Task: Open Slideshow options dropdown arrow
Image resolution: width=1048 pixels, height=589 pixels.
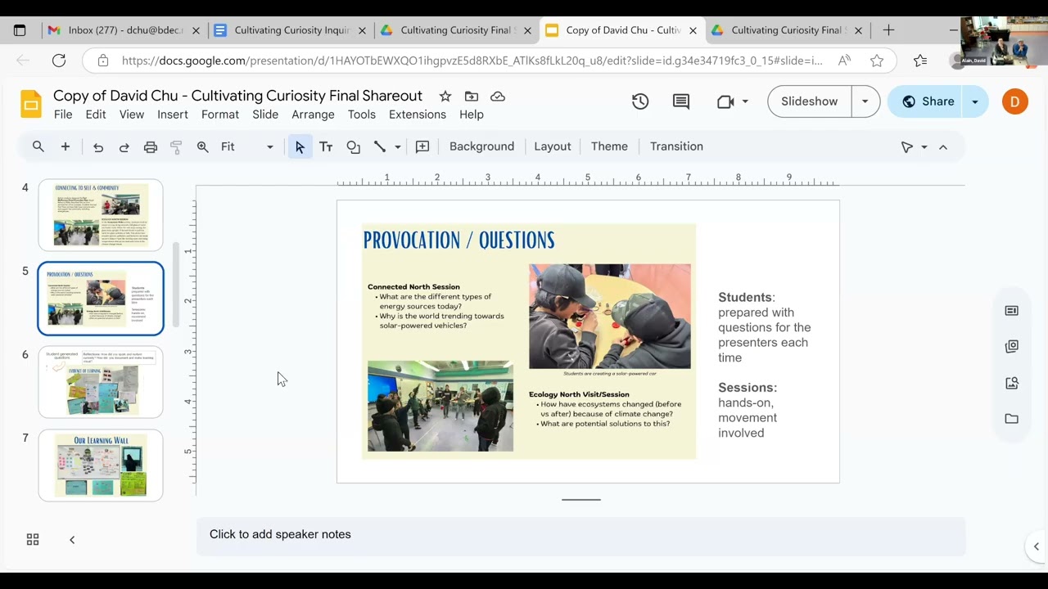Action: coord(865,101)
